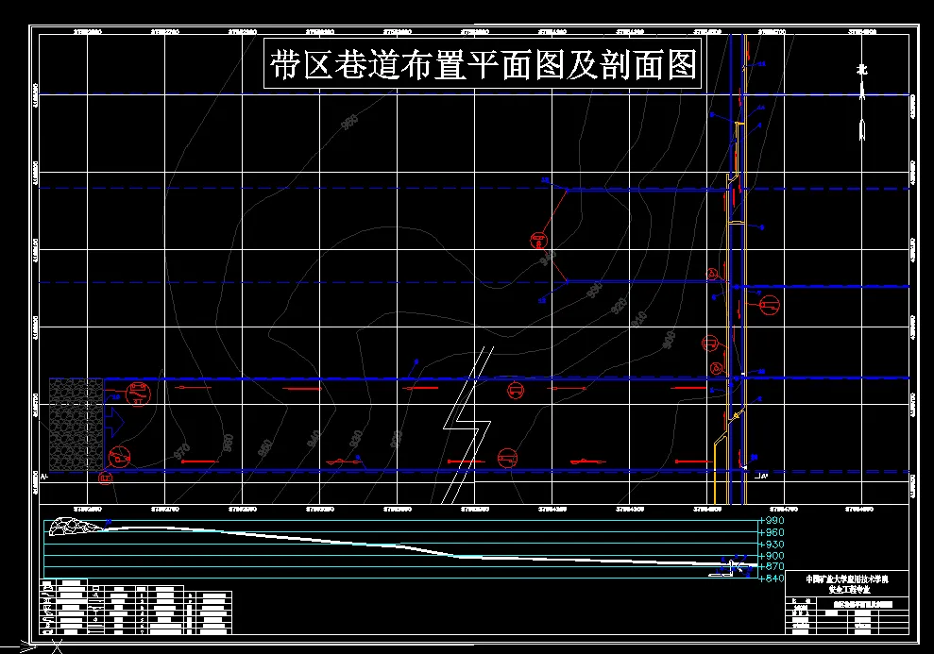Click the +840 elevation label
This screenshot has height=654, width=934.
pos(772,578)
